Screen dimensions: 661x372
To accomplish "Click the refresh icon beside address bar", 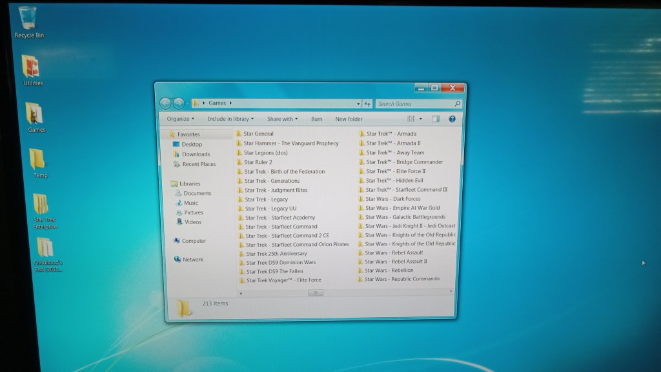I will [x=367, y=103].
